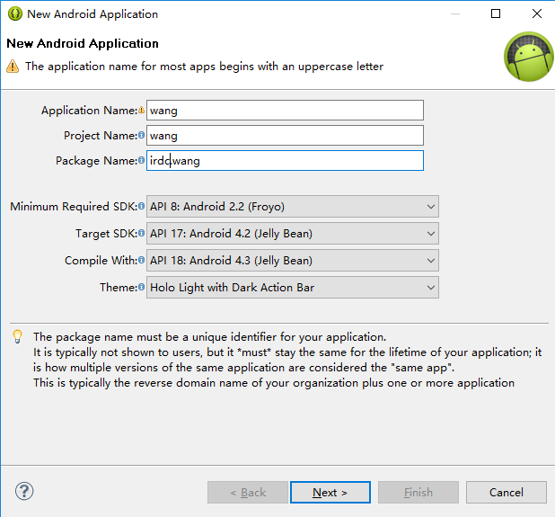Open the Target SDK dropdown
The height and width of the screenshot is (517, 555).
(x=293, y=233)
